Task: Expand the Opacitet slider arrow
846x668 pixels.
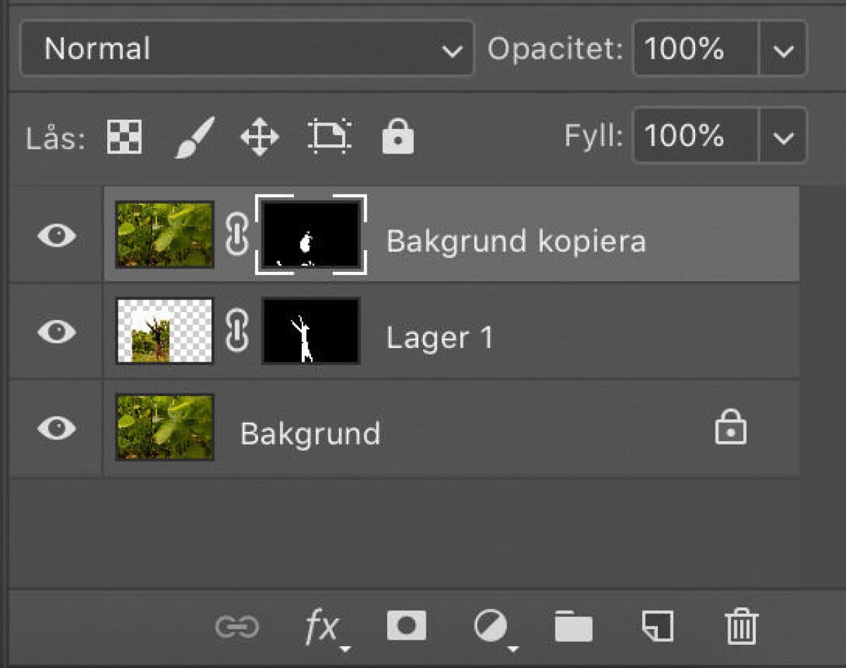Action: coord(783,49)
